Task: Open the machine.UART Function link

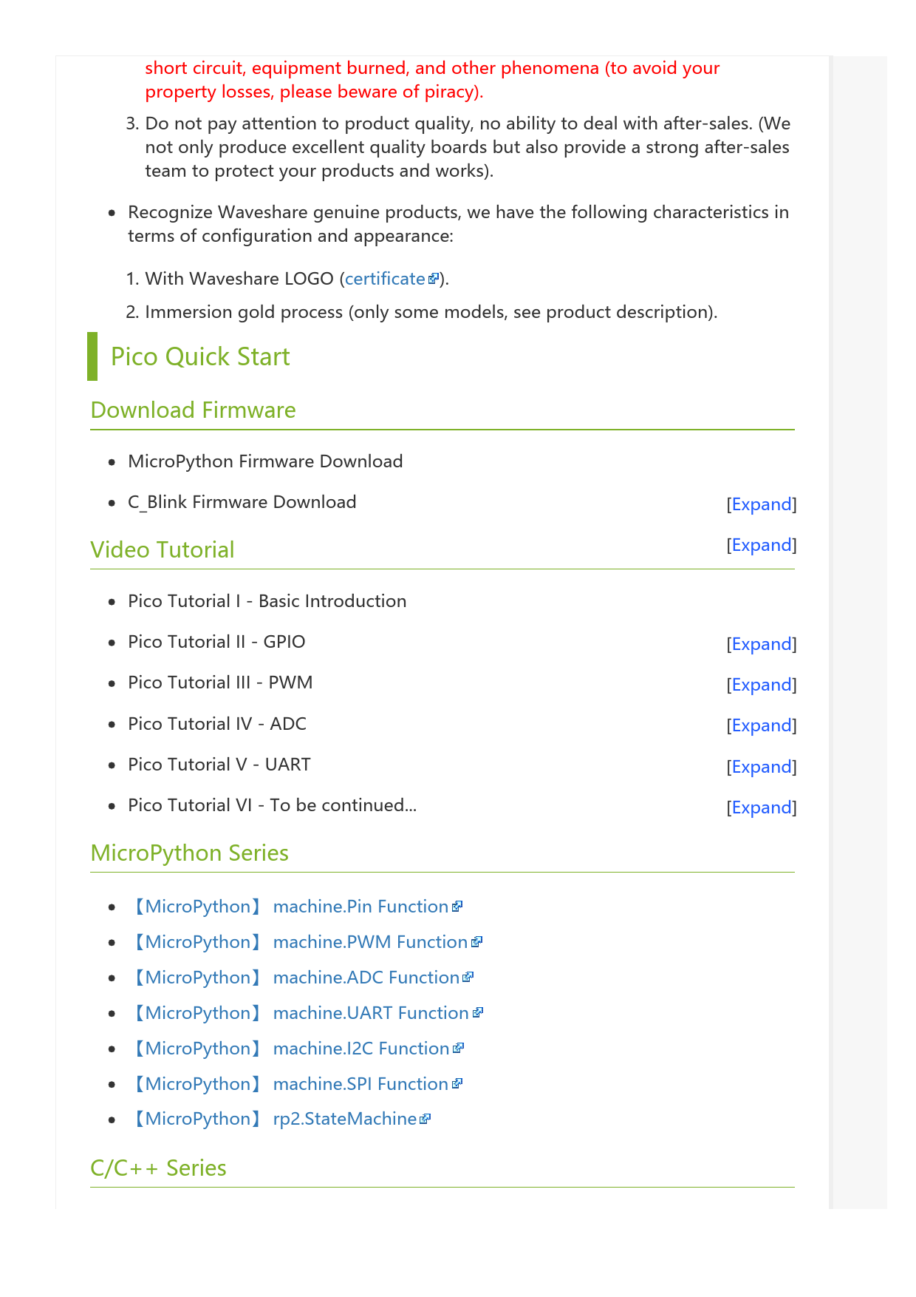Action: [371, 1013]
